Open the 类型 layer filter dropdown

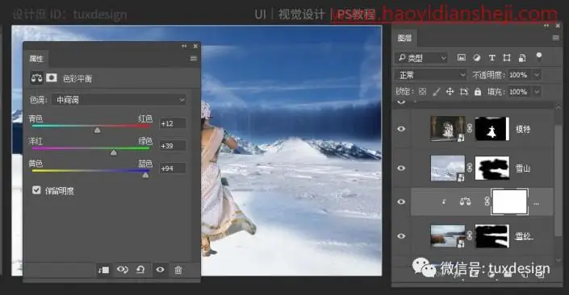(x=421, y=57)
